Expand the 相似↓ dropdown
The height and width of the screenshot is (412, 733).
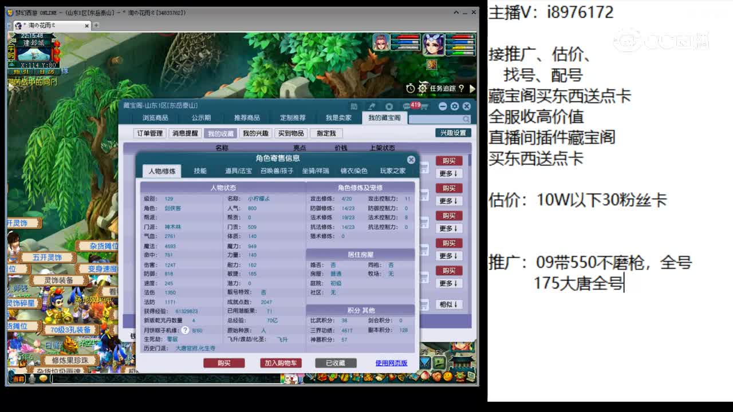click(449, 304)
